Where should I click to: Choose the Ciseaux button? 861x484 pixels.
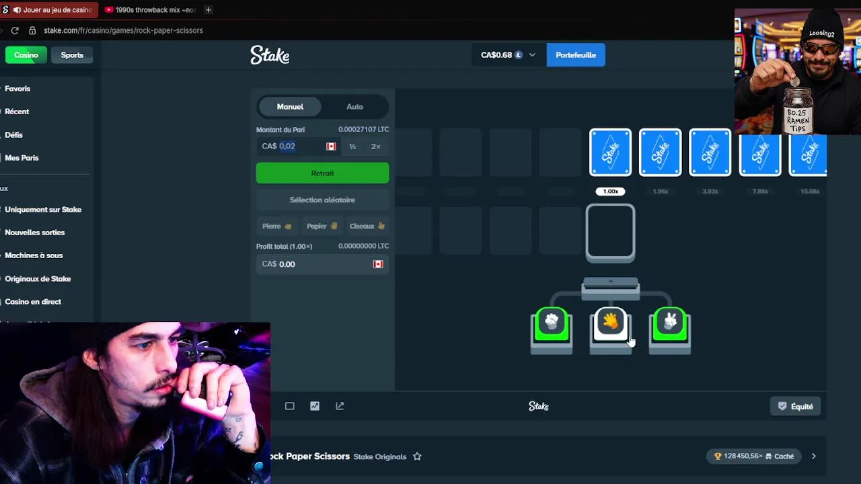click(367, 227)
